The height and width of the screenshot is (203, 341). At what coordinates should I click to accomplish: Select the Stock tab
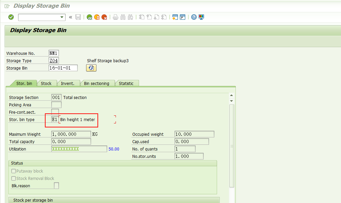(x=47, y=83)
